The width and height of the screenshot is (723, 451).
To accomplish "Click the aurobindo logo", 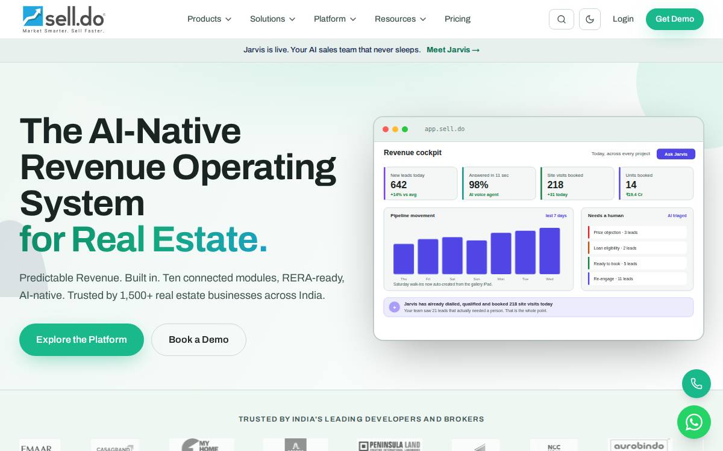I will click(639, 446).
